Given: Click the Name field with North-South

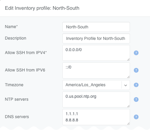Looking at the screenshot, I should coord(96,27).
